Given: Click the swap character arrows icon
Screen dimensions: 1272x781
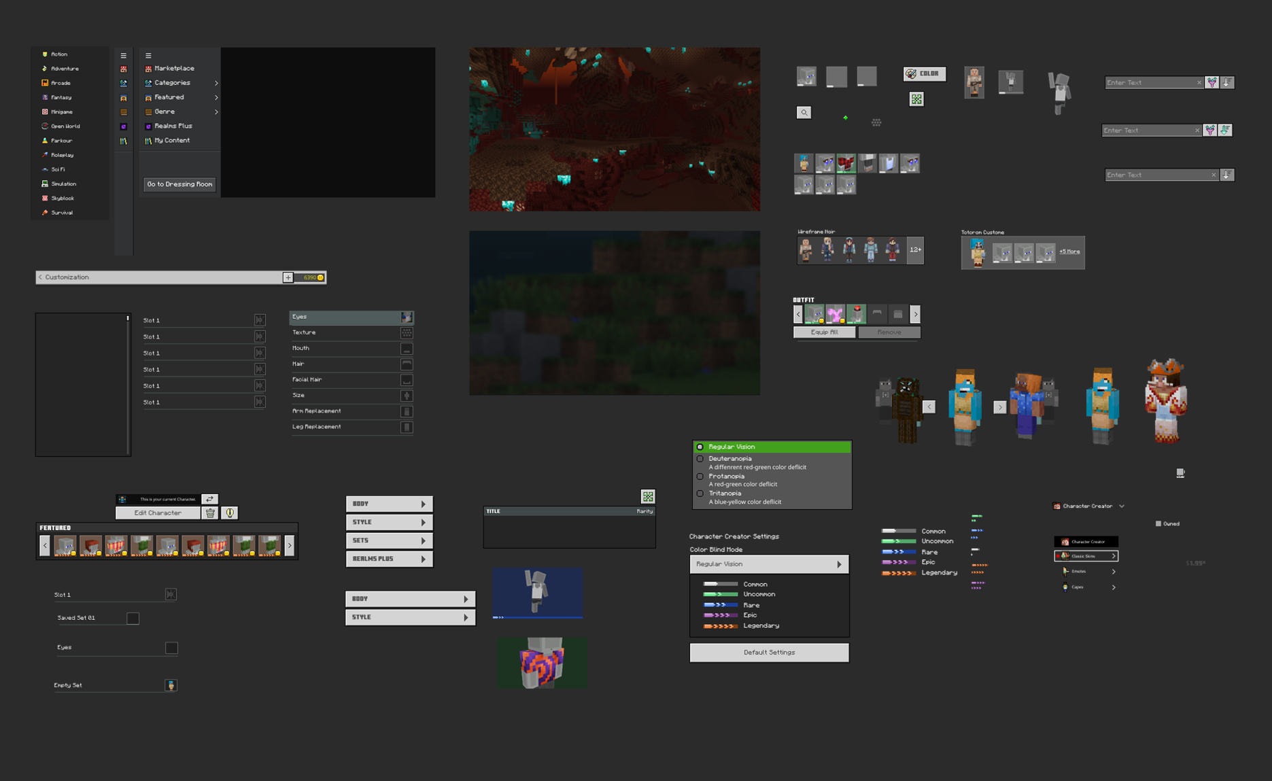Looking at the screenshot, I should (x=209, y=499).
